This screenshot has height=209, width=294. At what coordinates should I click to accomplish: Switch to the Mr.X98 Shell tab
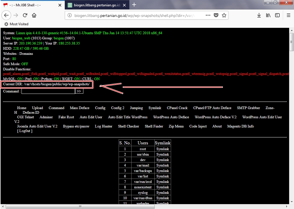[32, 5]
